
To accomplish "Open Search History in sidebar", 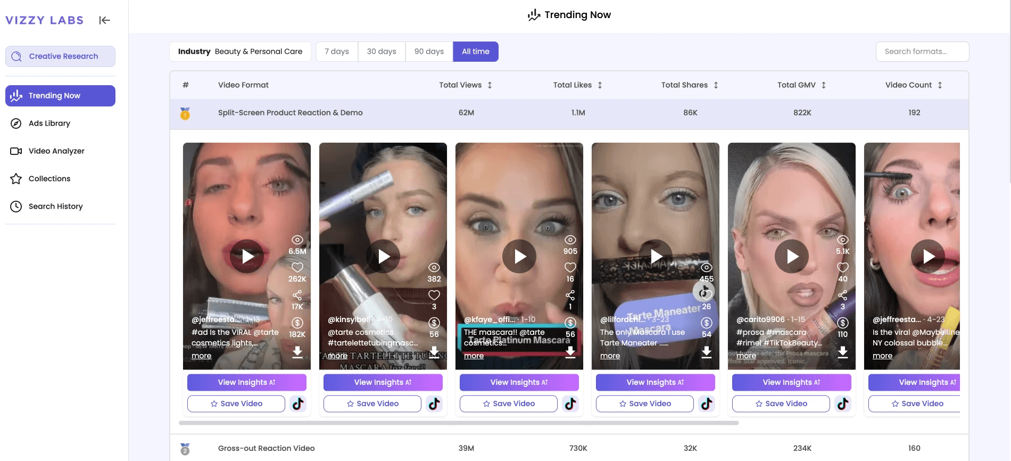I will point(55,207).
